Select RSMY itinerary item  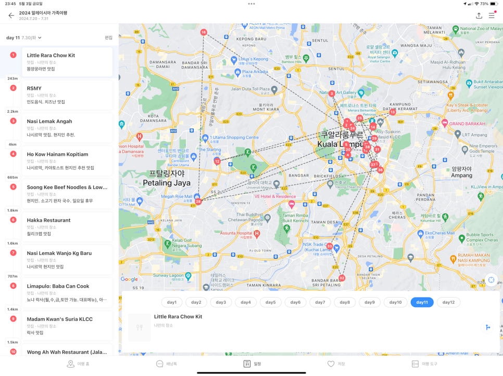67,95
